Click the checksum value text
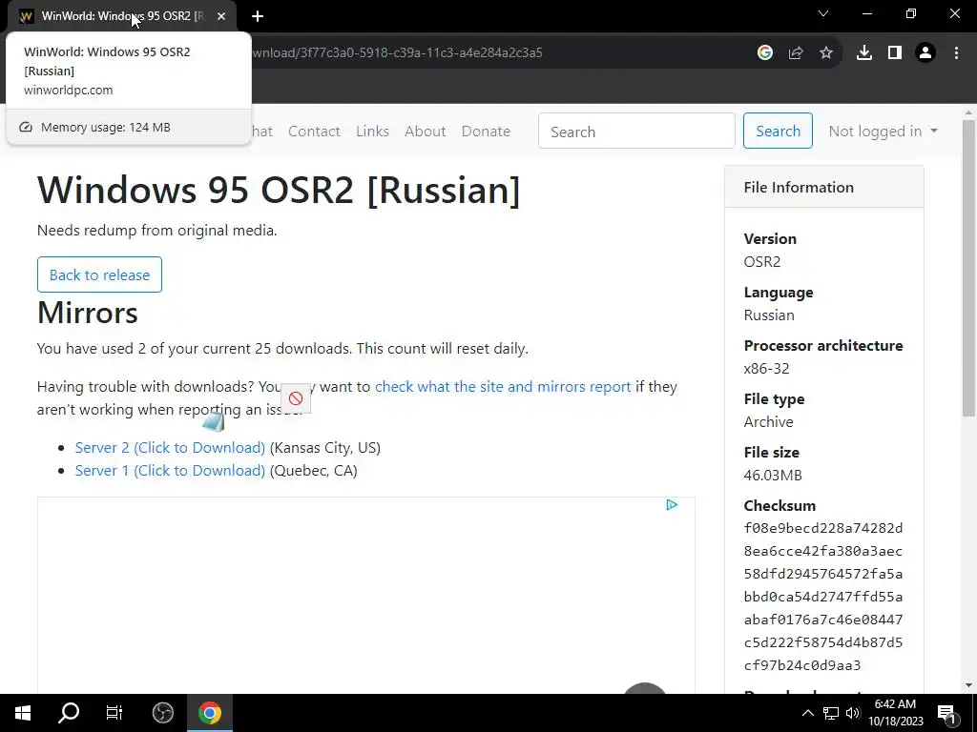 823,597
